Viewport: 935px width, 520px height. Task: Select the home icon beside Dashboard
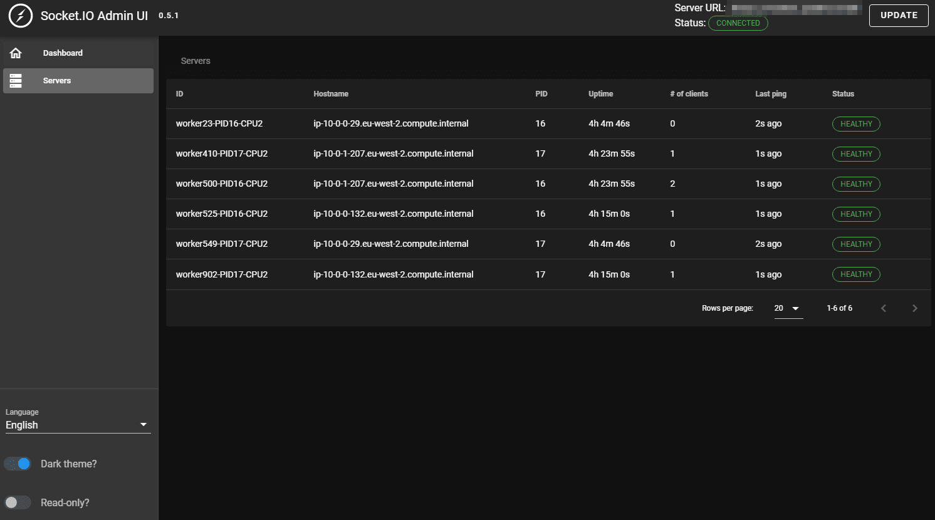pos(16,53)
